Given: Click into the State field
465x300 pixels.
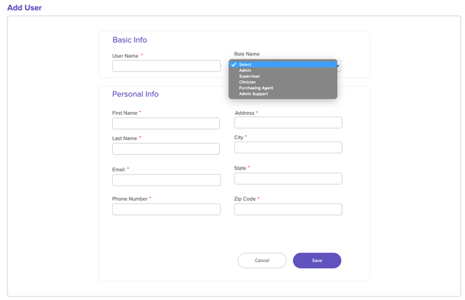Looking at the screenshot, I should tap(288, 179).
